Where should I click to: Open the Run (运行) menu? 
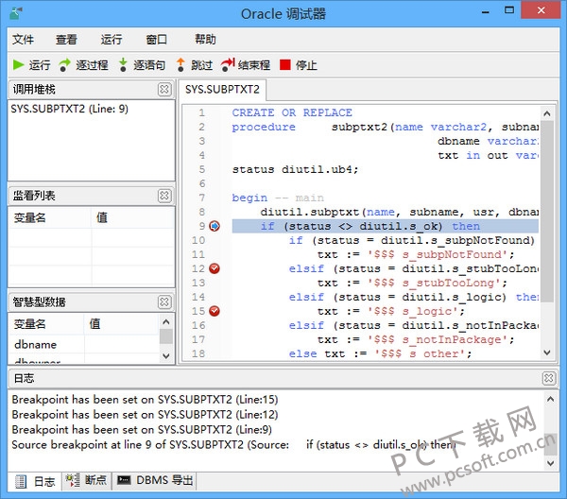click(112, 39)
